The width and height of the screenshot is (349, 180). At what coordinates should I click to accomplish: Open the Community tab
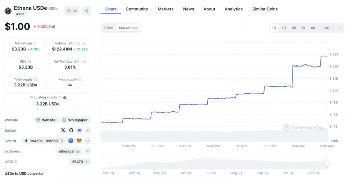click(137, 9)
